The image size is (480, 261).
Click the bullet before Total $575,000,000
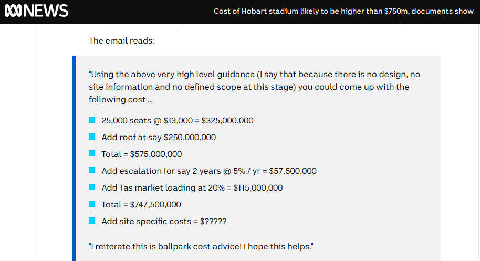(92, 153)
